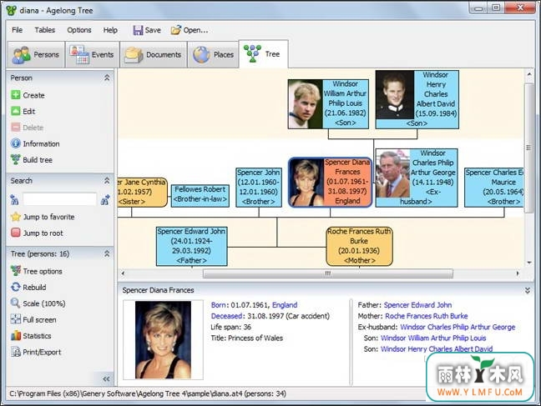
Task: Select the Jane Cynthia sister node
Action: pyautogui.click(x=142, y=192)
